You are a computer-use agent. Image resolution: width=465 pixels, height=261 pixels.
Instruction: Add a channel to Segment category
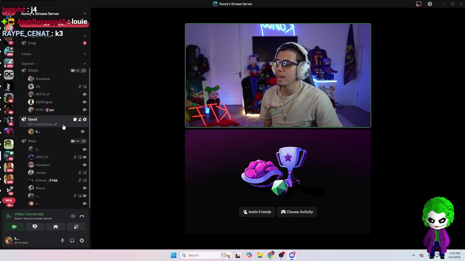pos(85,64)
